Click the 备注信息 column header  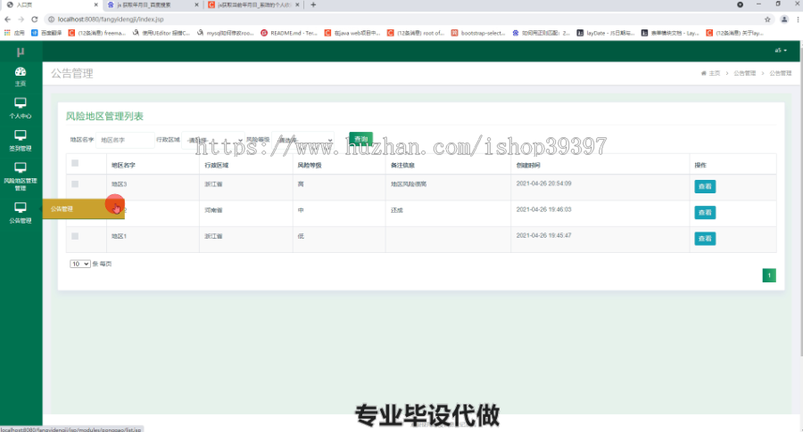point(402,165)
